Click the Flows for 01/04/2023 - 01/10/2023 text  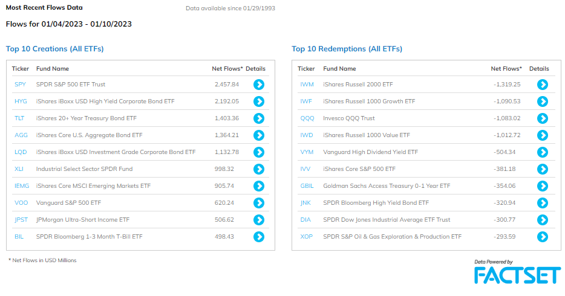tap(69, 24)
